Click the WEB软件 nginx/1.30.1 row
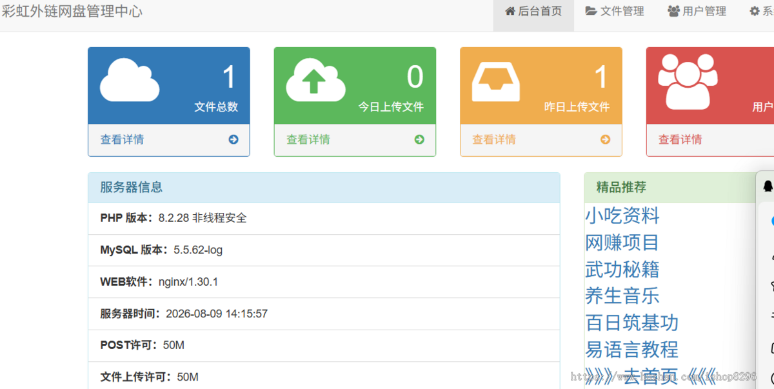The height and width of the screenshot is (389, 774). pos(324,282)
